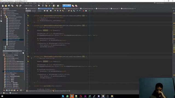
Task: Select Producto.java in the Projects tree
Action: (12, 43)
